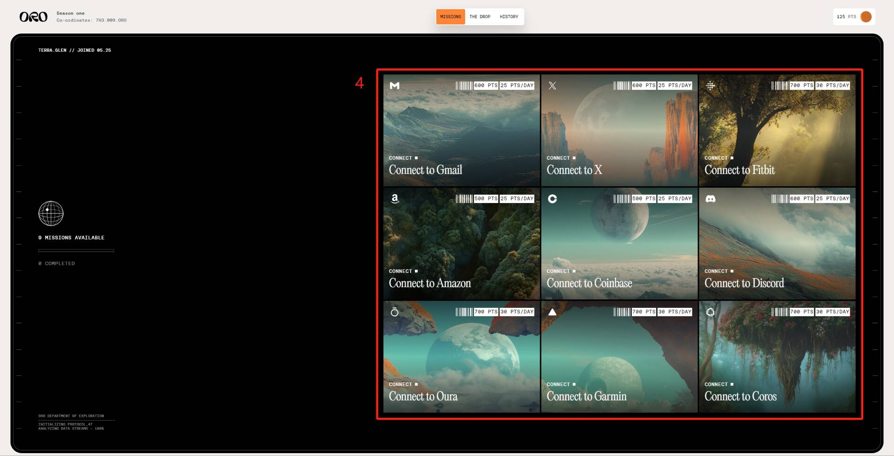Click the X logo icon
The width and height of the screenshot is (894, 456).
[552, 86]
